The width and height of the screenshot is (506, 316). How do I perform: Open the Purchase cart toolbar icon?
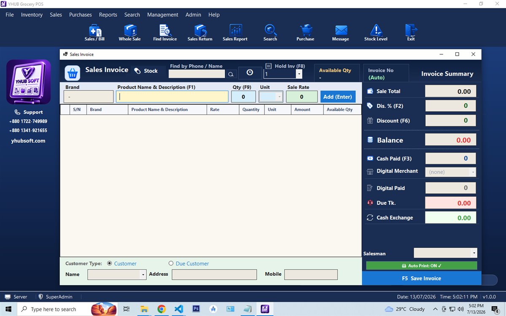point(305,33)
